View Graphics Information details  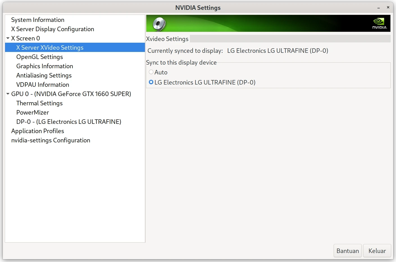pyautogui.click(x=45, y=66)
